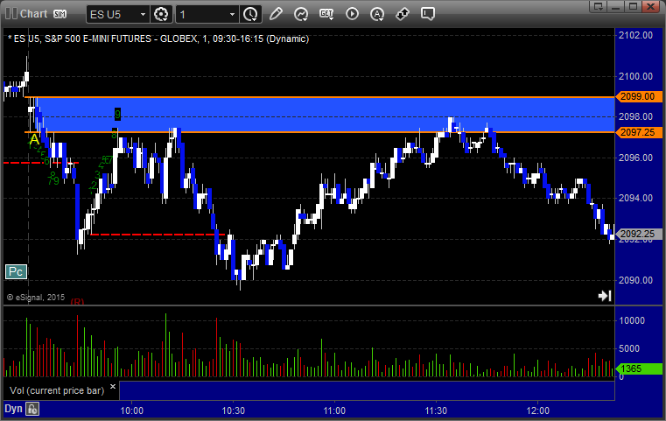Click the 11:00 time axis label
Image resolution: width=666 pixels, height=421 pixels.
334,410
